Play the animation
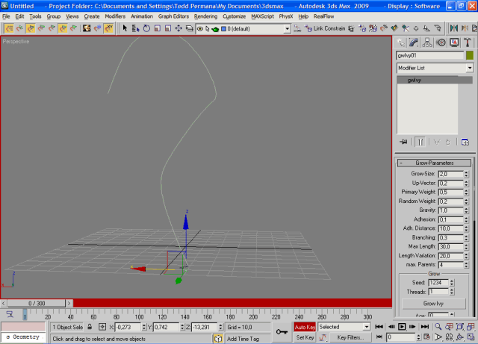478x344 pixels. point(402,327)
